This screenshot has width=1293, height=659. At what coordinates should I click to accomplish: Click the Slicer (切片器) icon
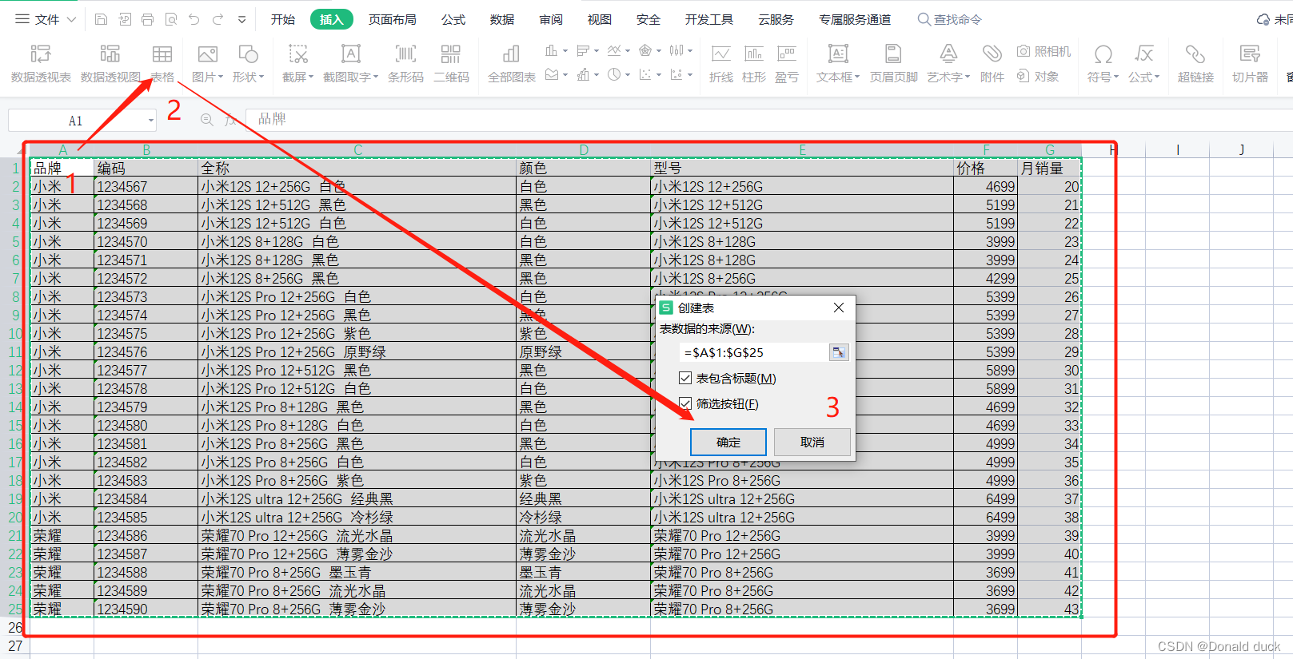click(1250, 64)
